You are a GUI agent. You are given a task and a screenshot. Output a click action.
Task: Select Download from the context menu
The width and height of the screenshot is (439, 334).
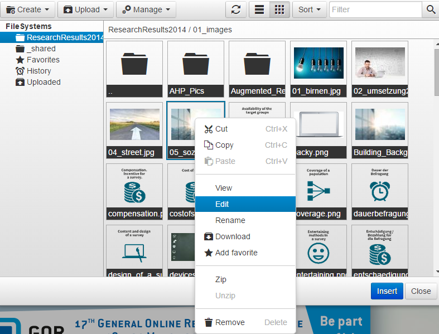click(x=233, y=236)
